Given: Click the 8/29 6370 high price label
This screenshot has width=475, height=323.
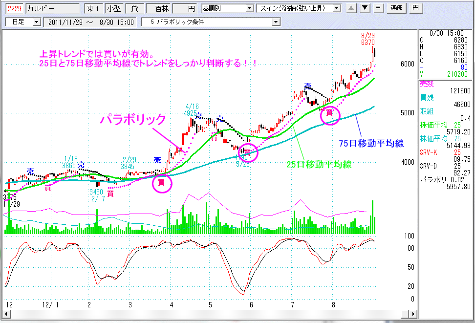Looking at the screenshot, I should click(x=368, y=39).
